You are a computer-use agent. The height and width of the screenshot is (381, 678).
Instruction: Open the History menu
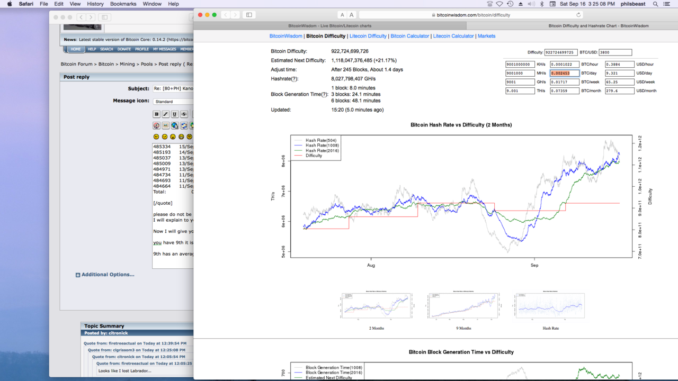(x=95, y=4)
